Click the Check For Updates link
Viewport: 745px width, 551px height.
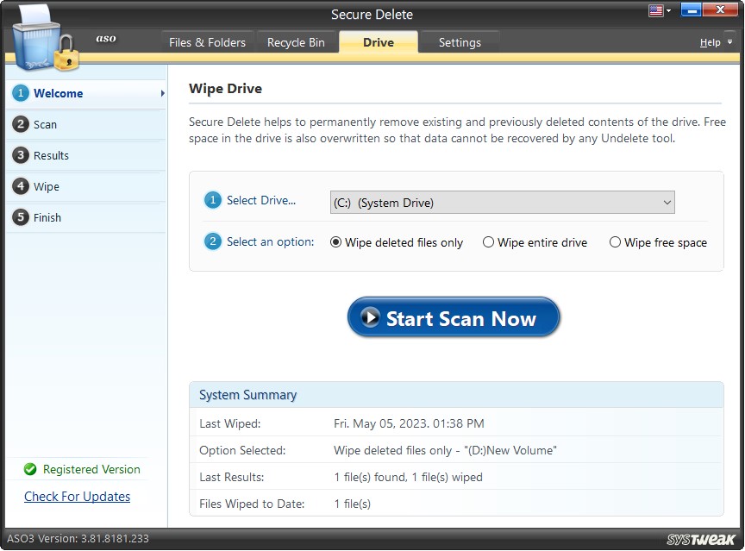[77, 497]
